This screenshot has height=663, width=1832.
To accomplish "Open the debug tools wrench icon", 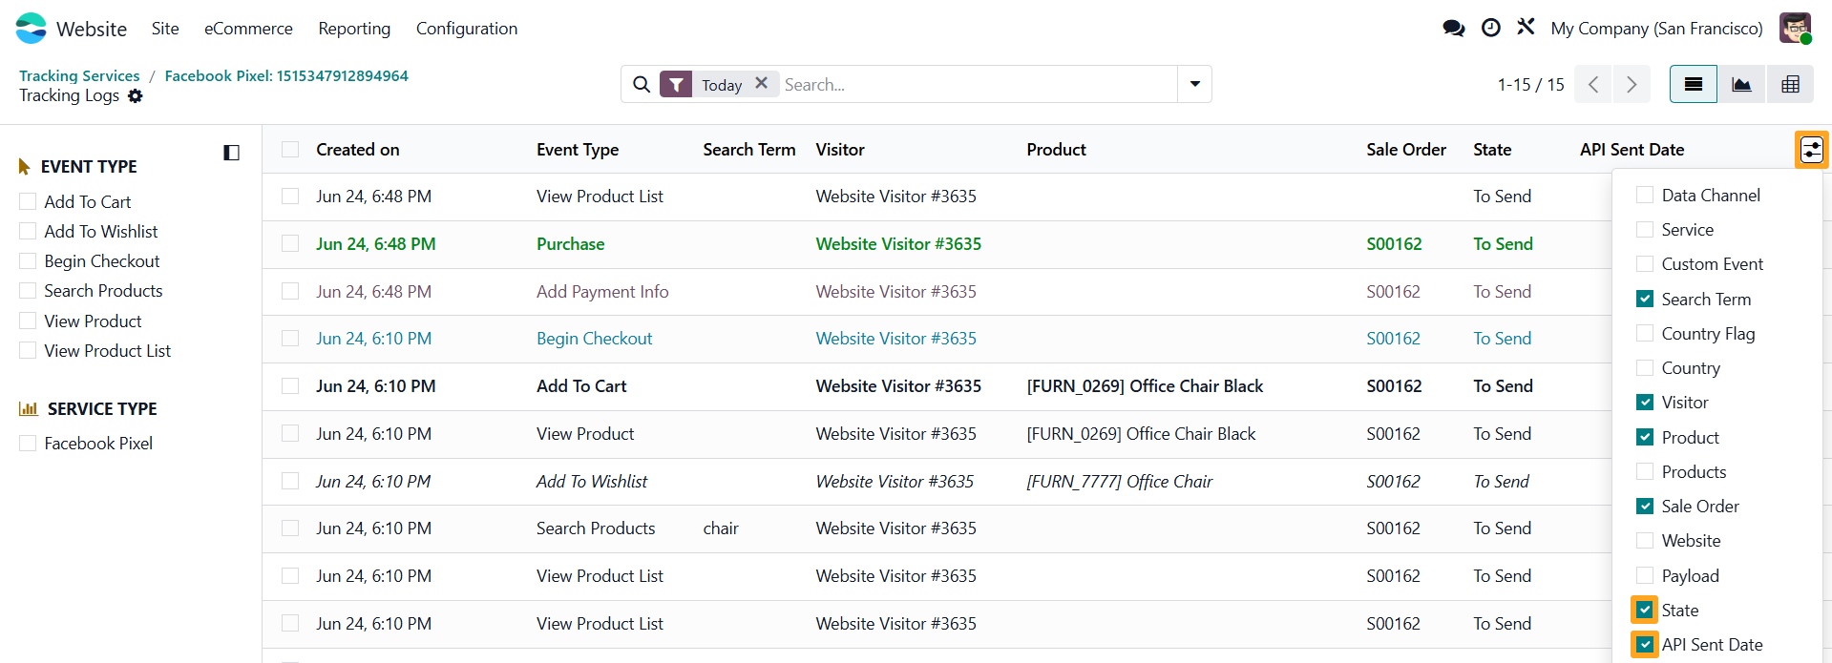I will pyautogui.click(x=1526, y=28).
